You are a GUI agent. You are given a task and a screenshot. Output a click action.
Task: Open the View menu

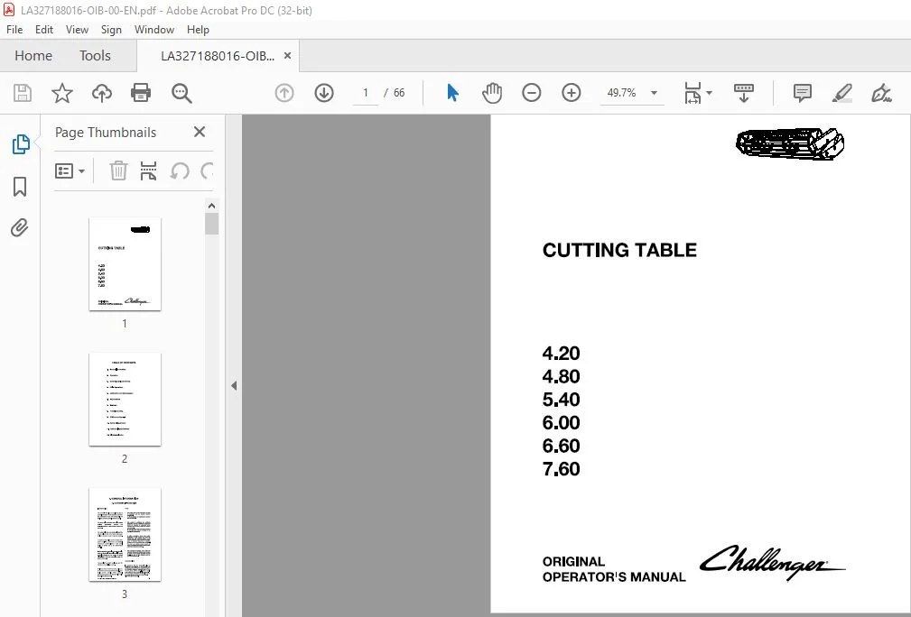(x=77, y=30)
